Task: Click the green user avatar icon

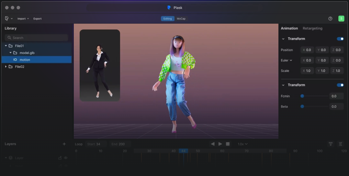Action: (341, 18)
